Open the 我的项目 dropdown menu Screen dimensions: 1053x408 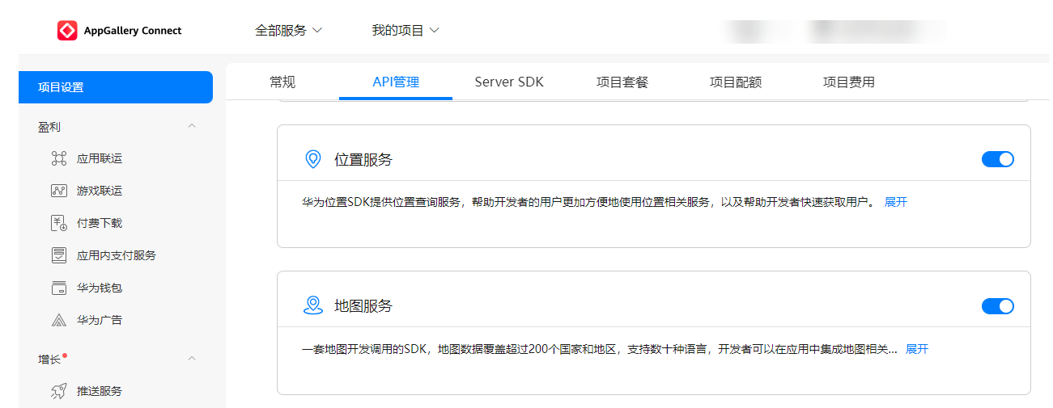click(x=405, y=31)
